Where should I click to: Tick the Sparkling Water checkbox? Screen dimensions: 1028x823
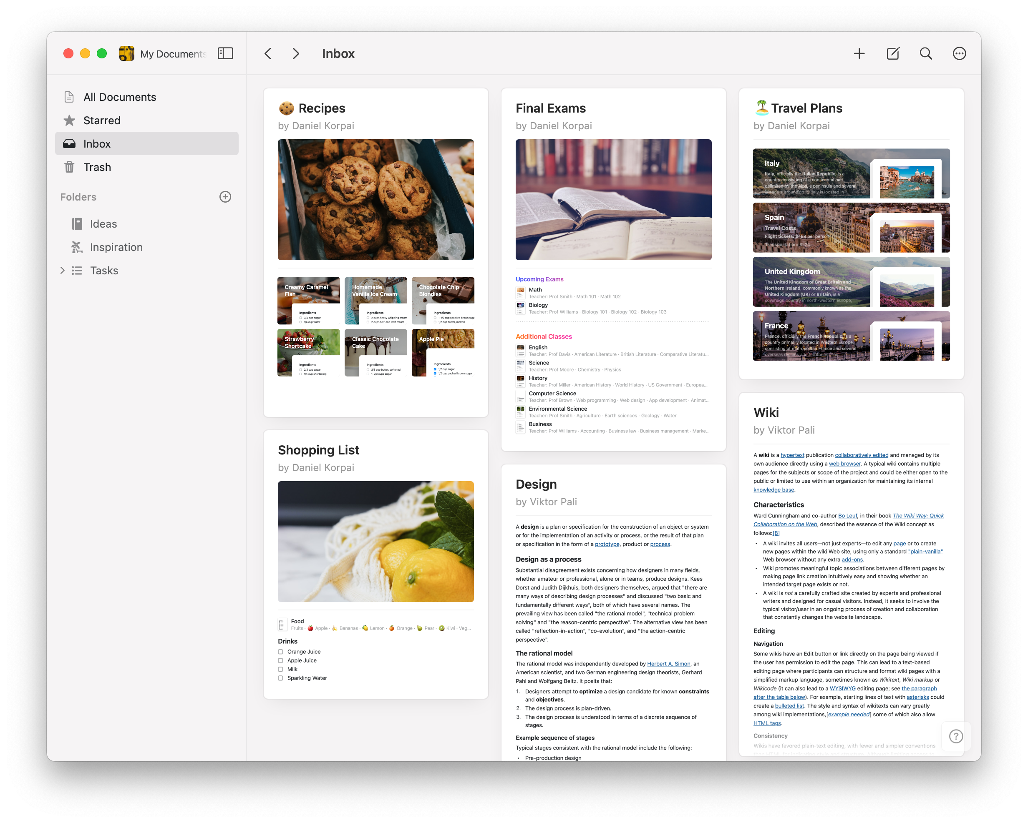pos(280,677)
